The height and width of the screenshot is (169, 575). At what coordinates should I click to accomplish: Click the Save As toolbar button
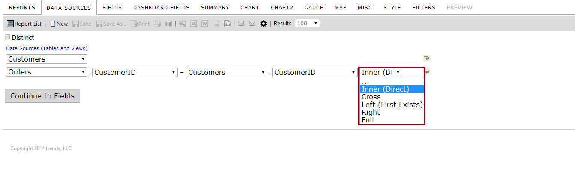pyautogui.click(x=111, y=24)
